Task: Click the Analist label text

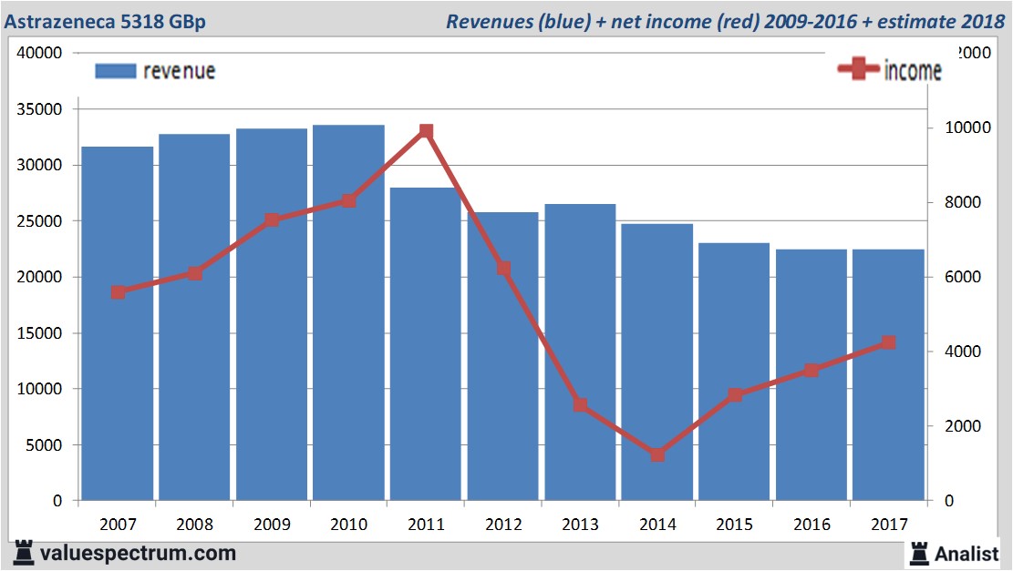Action: pyautogui.click(x=966, y=553)
